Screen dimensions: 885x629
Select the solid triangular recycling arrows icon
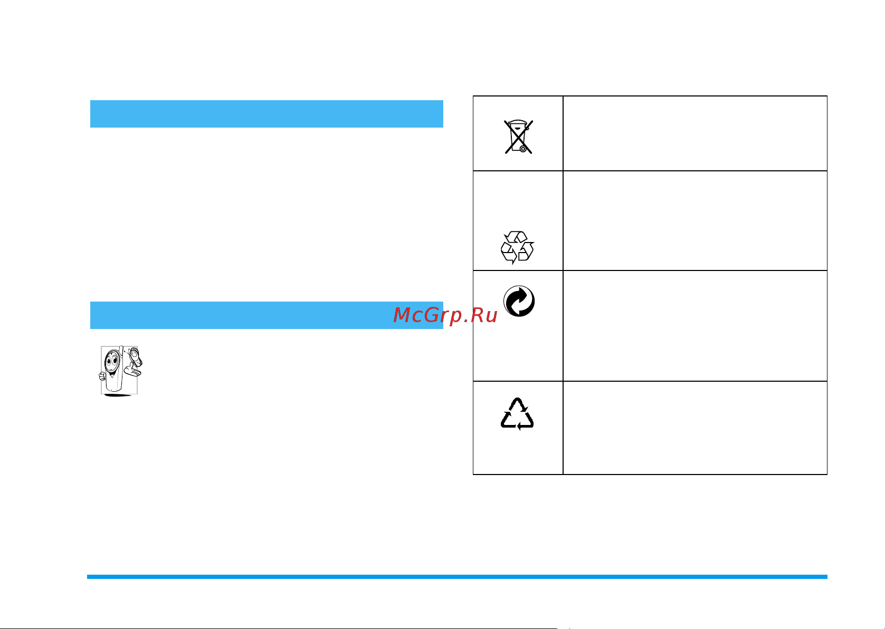pyautogui.click(x=517, y=414)
